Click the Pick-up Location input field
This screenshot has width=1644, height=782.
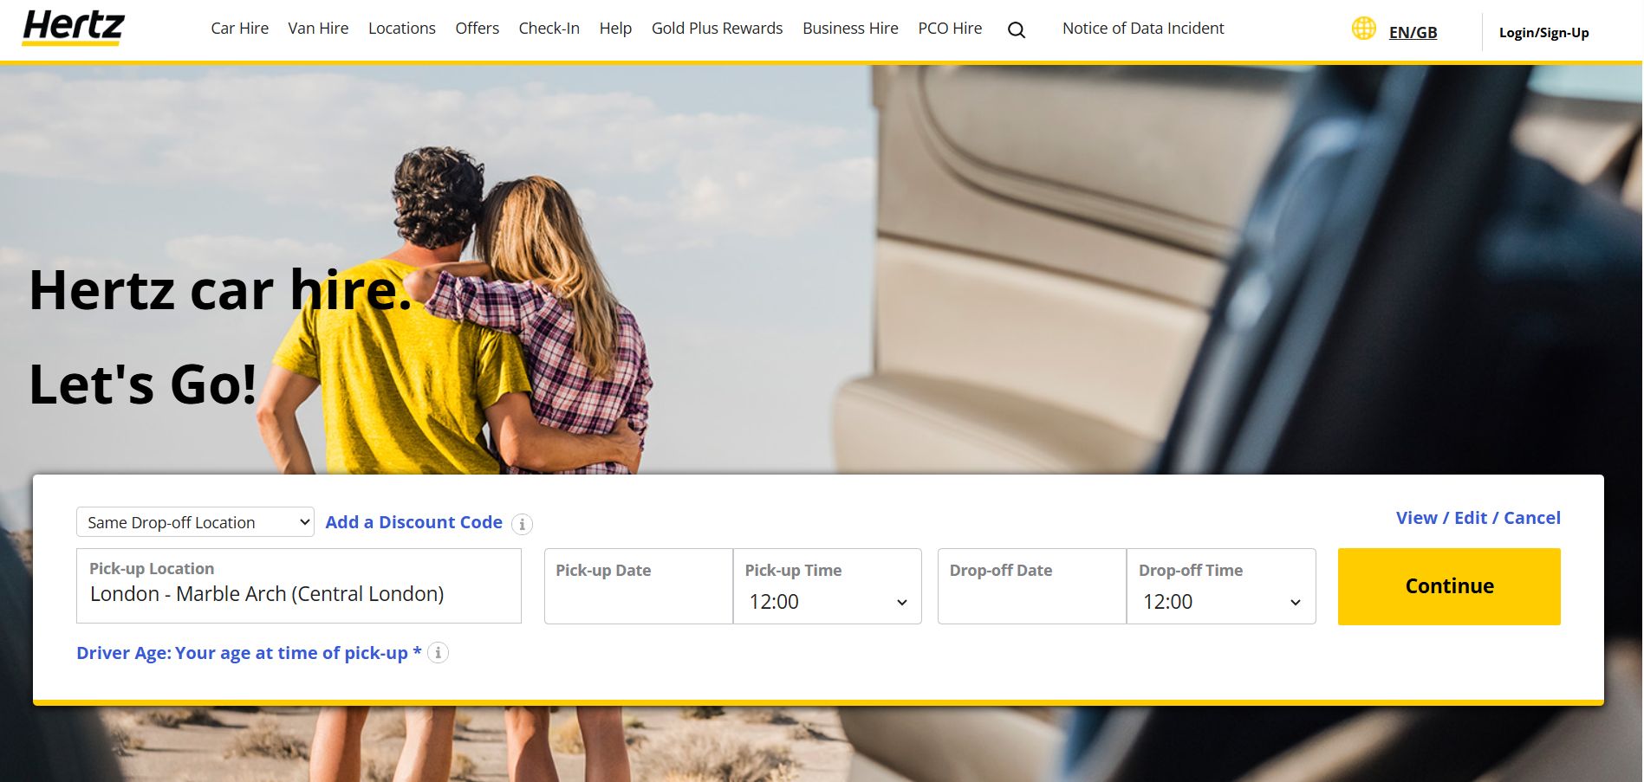(299, 594)
